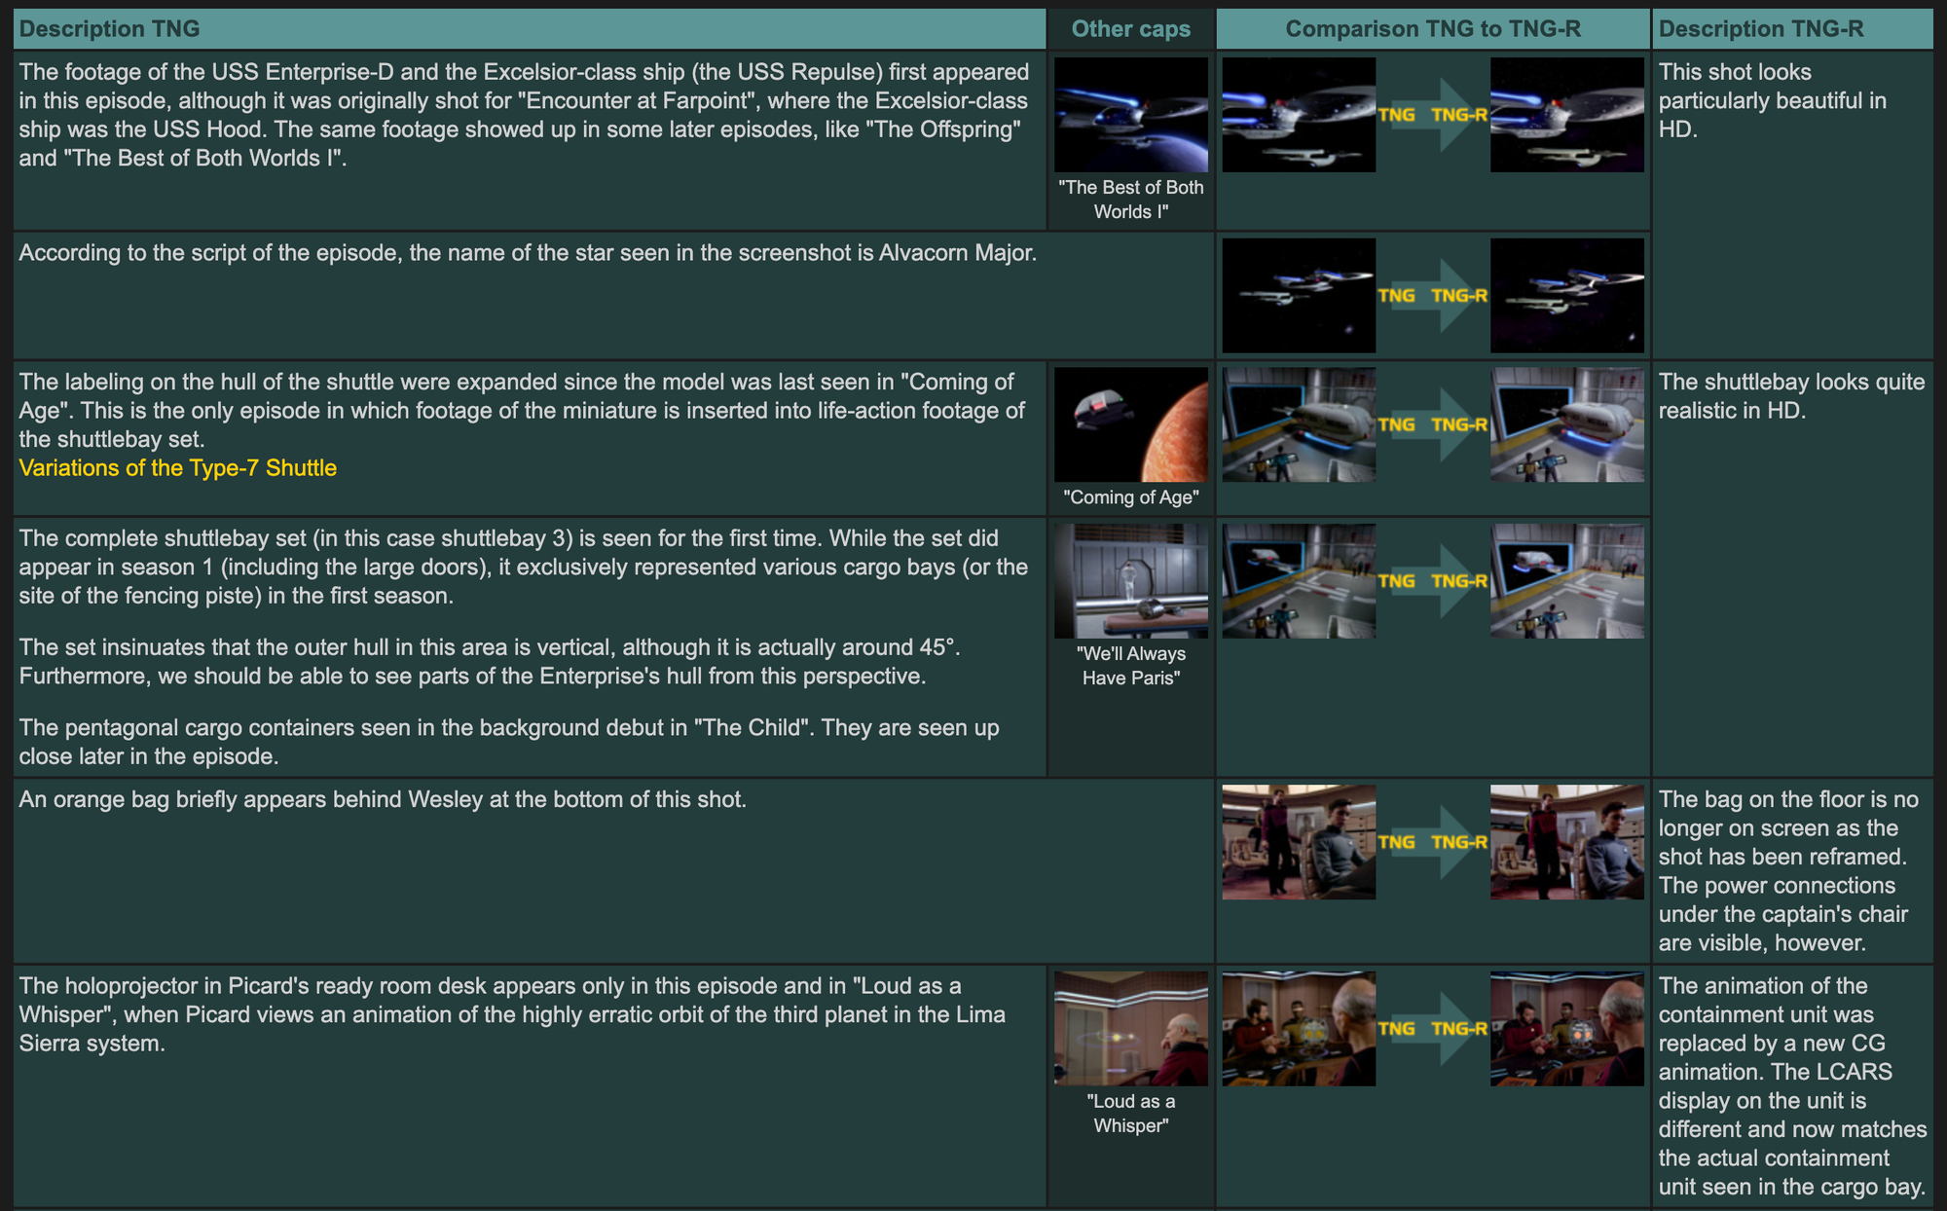
Task: Open TNG Enterprise-D and Excelsior-class ship comparison image
Action: (1299, 115)
